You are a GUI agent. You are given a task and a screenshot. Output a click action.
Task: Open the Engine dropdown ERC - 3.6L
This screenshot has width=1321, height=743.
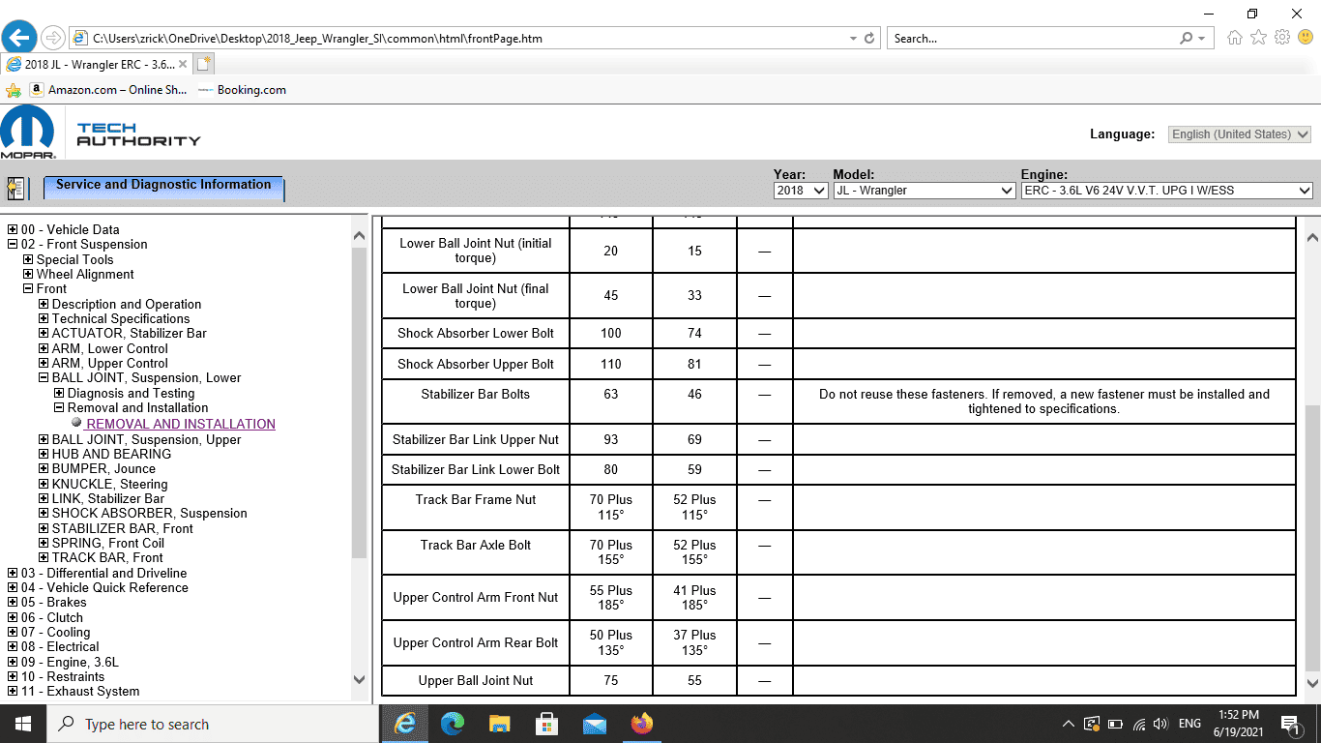(x=1166, y=191)
